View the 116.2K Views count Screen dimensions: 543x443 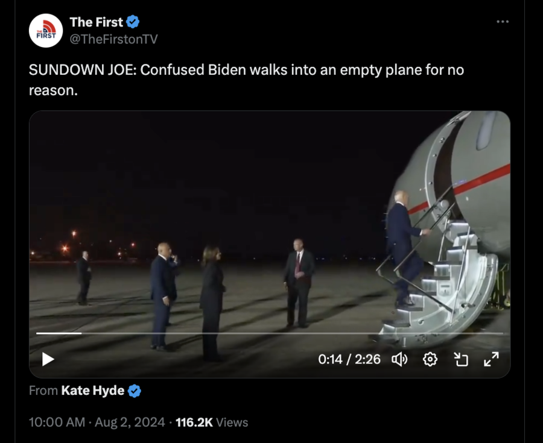tap(212, 423)
